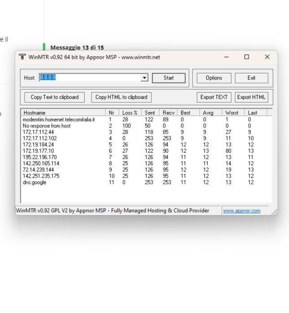Select the No response from host row
This screenshot has height=313, width=289.
pos(146,126)
